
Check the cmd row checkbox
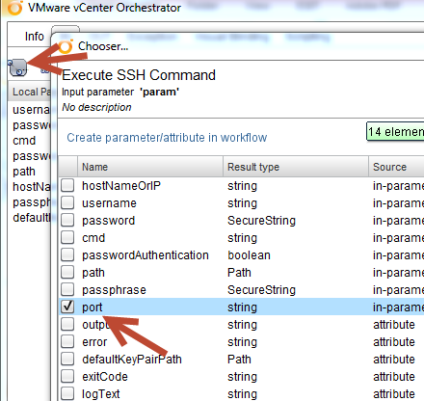(x=67, y=238)
